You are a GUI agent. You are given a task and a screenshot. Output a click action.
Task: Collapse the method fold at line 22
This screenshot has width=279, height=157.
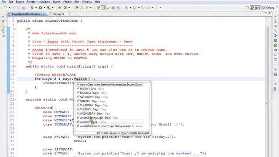point(16,99)
